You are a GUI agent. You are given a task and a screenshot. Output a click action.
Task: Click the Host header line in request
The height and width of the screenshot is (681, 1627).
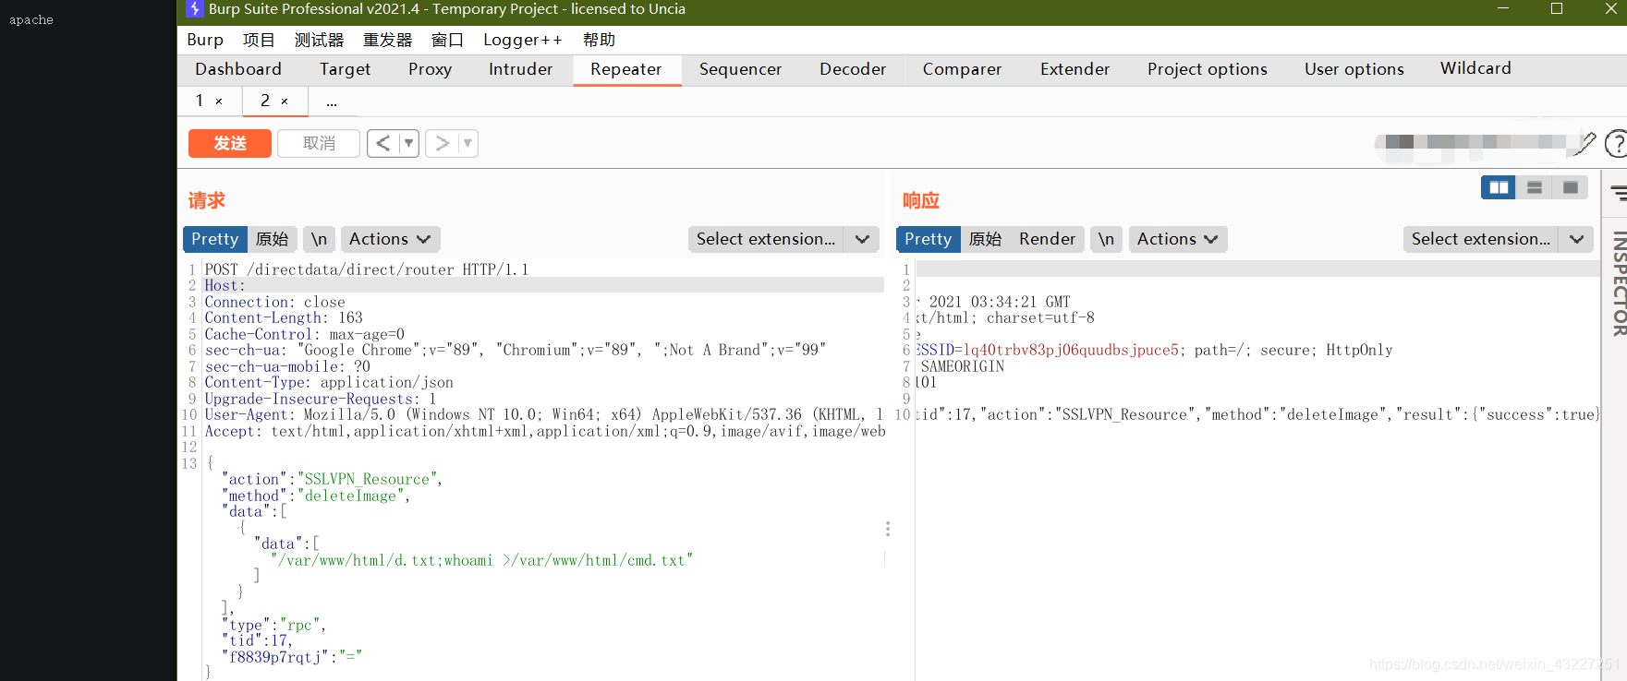(543, 285)
